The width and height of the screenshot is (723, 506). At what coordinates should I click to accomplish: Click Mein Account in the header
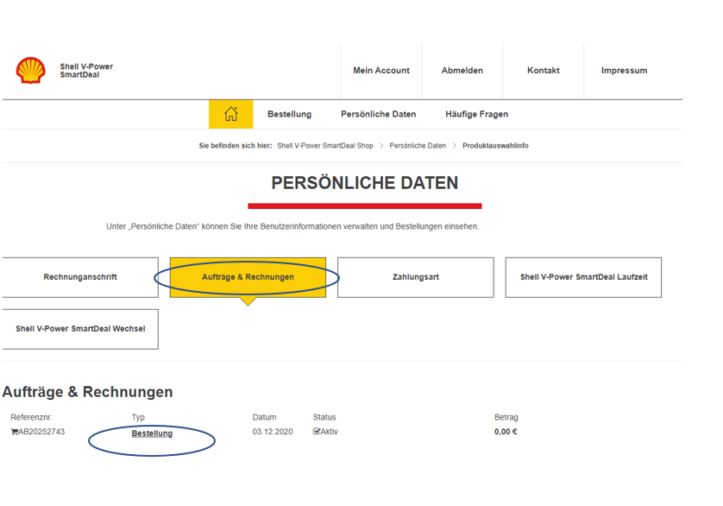380,71
